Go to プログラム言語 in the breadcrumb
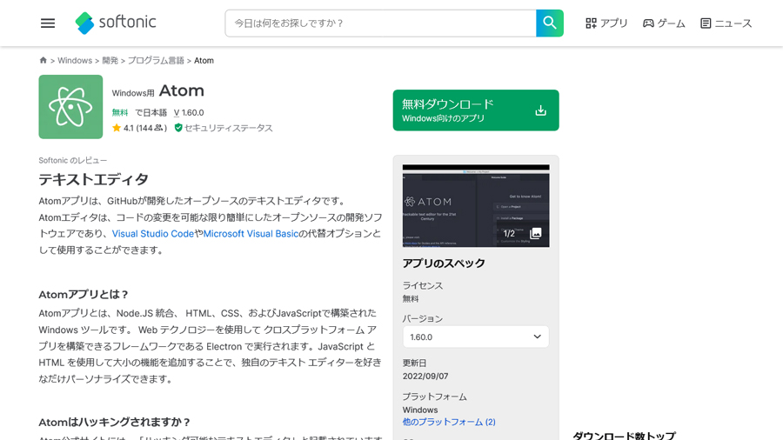This screenshot has width=783, height=440. [156, 61]
